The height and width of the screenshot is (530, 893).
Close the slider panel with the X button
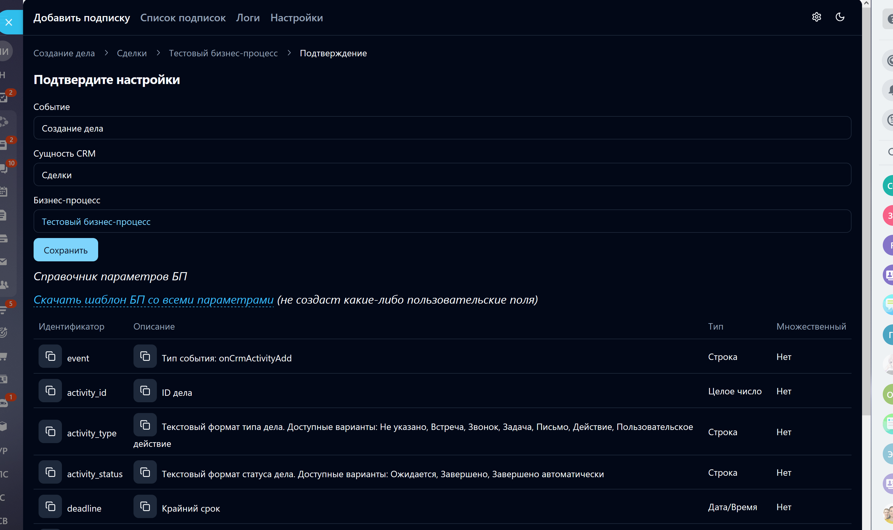pyautogui.click(x=9, y=22)
